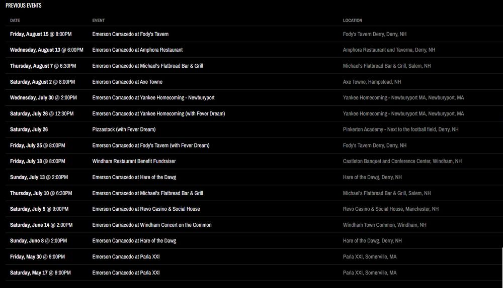Click the Yankee Homecoming (with Fever Dream) event
Viewport: 503px width, 288px height.
tap(158, 113)
